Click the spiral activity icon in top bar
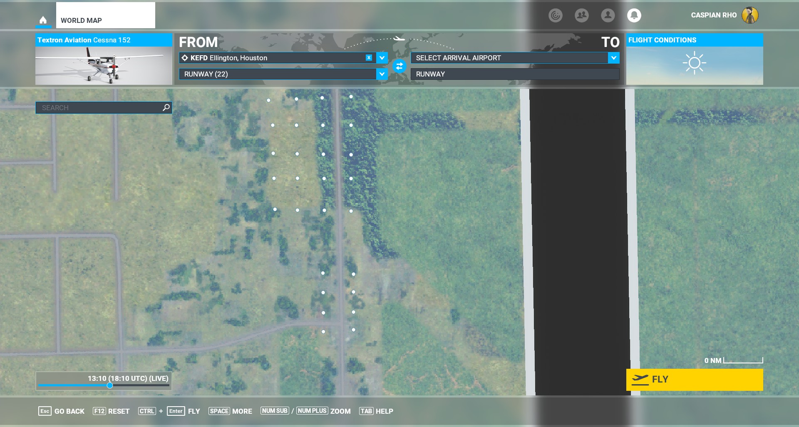The width and height of the screenshot is (799, 427). (x=555, y=15)
